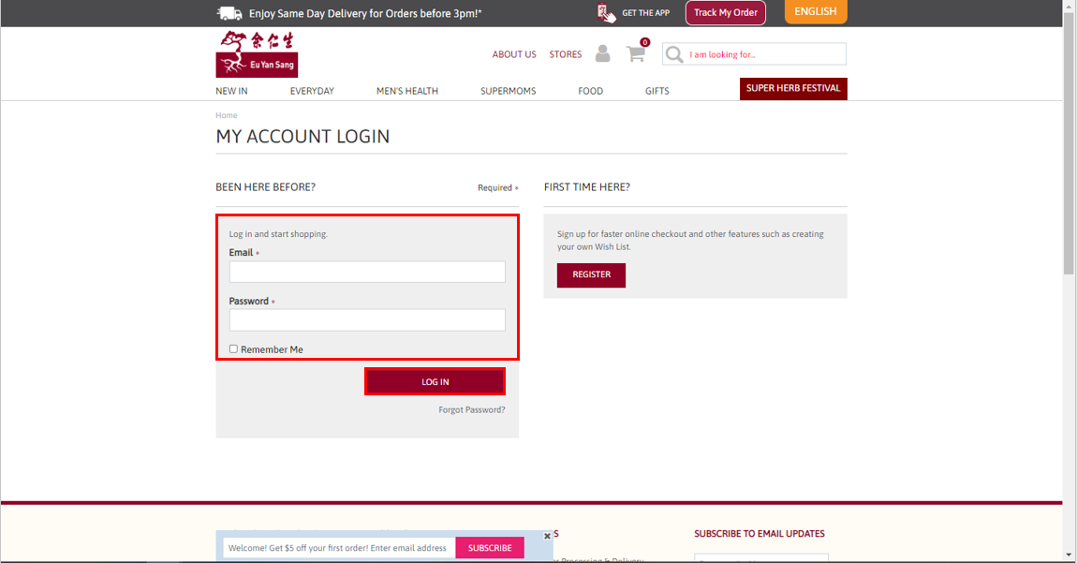The image size is (1077, 563).
Task: Click the Register button
Action: click(591, 274)
